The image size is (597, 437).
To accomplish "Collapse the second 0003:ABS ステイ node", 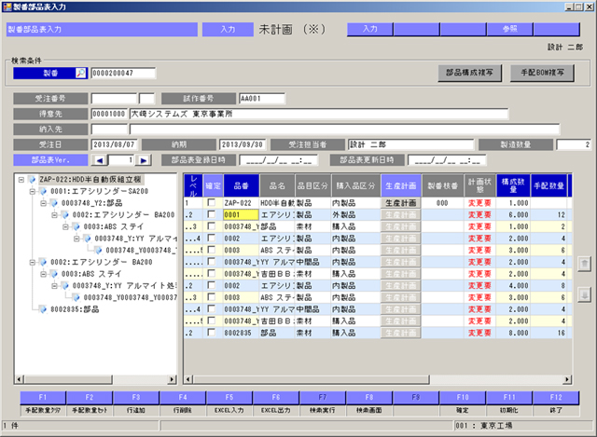I will pyautogui.click(x=44, y=274).
